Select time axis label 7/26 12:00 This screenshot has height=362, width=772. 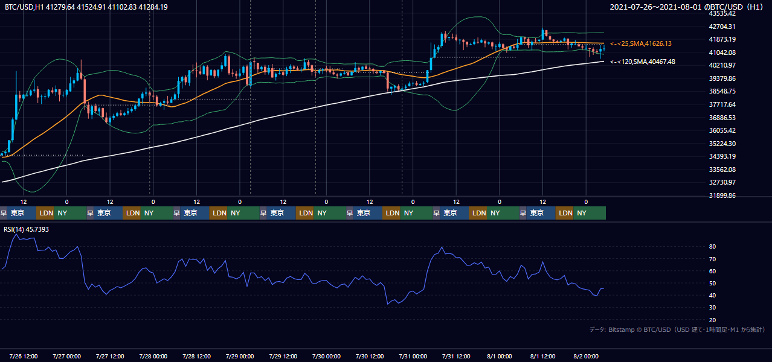(24, 356)
